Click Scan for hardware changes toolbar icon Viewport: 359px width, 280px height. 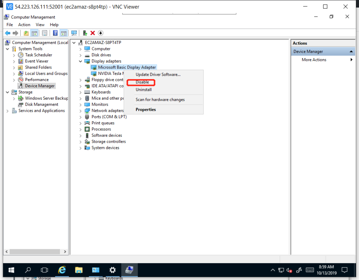74,33
